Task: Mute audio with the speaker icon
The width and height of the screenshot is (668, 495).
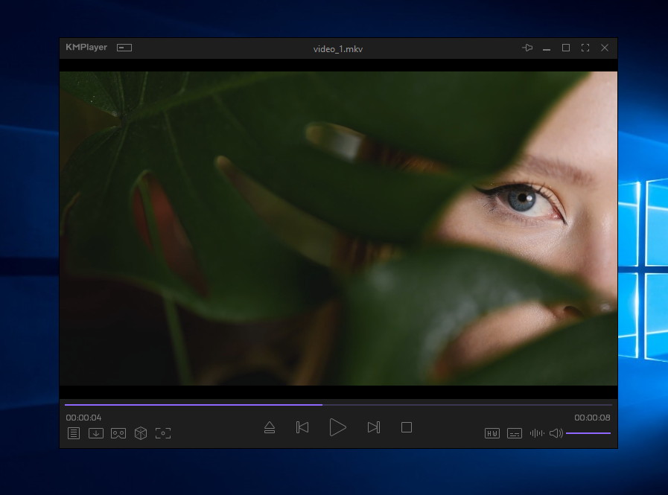Action: click(x=556, y=433)
